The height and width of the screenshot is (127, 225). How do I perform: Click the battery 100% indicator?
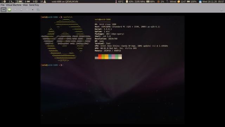(x=192, y=1)
